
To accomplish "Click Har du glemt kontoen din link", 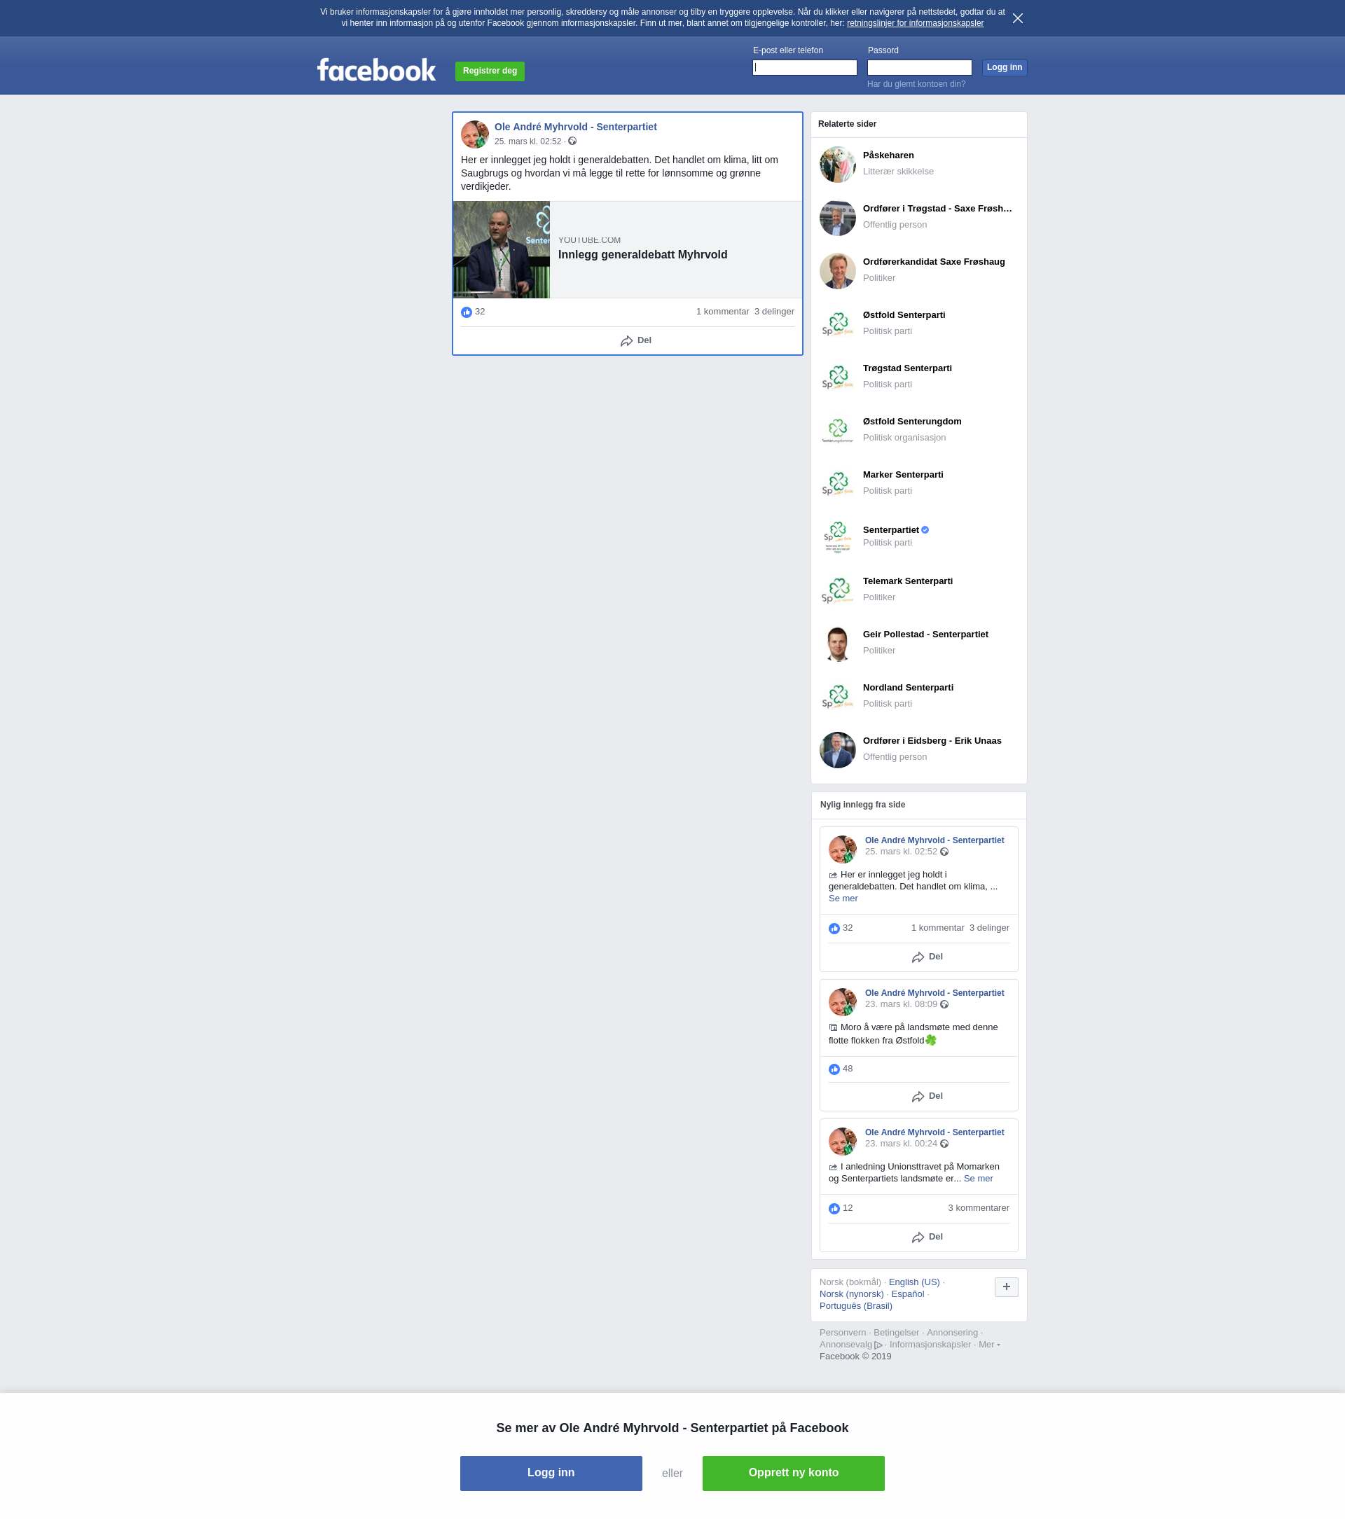I will [916, 84].
